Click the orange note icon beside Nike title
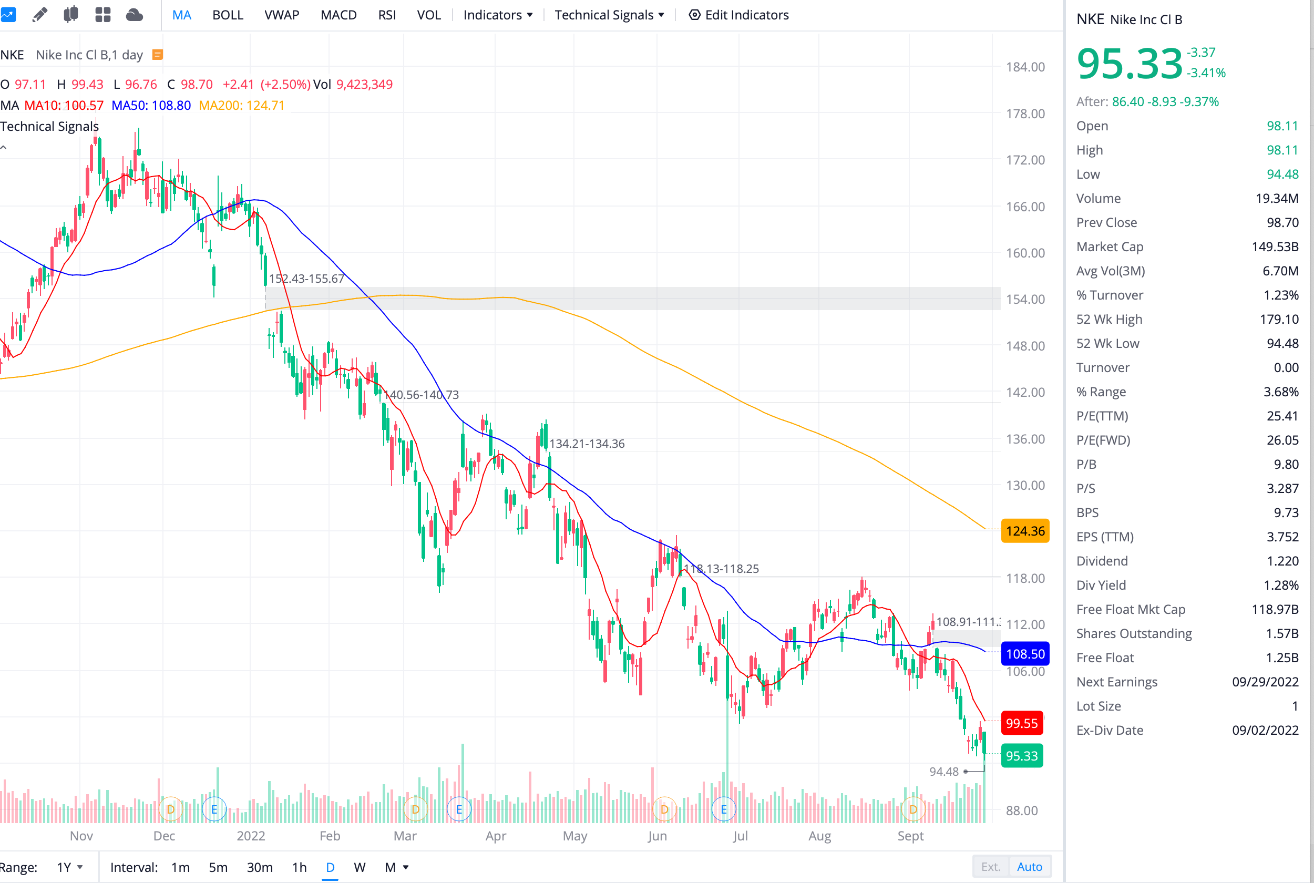 point(158,55)
